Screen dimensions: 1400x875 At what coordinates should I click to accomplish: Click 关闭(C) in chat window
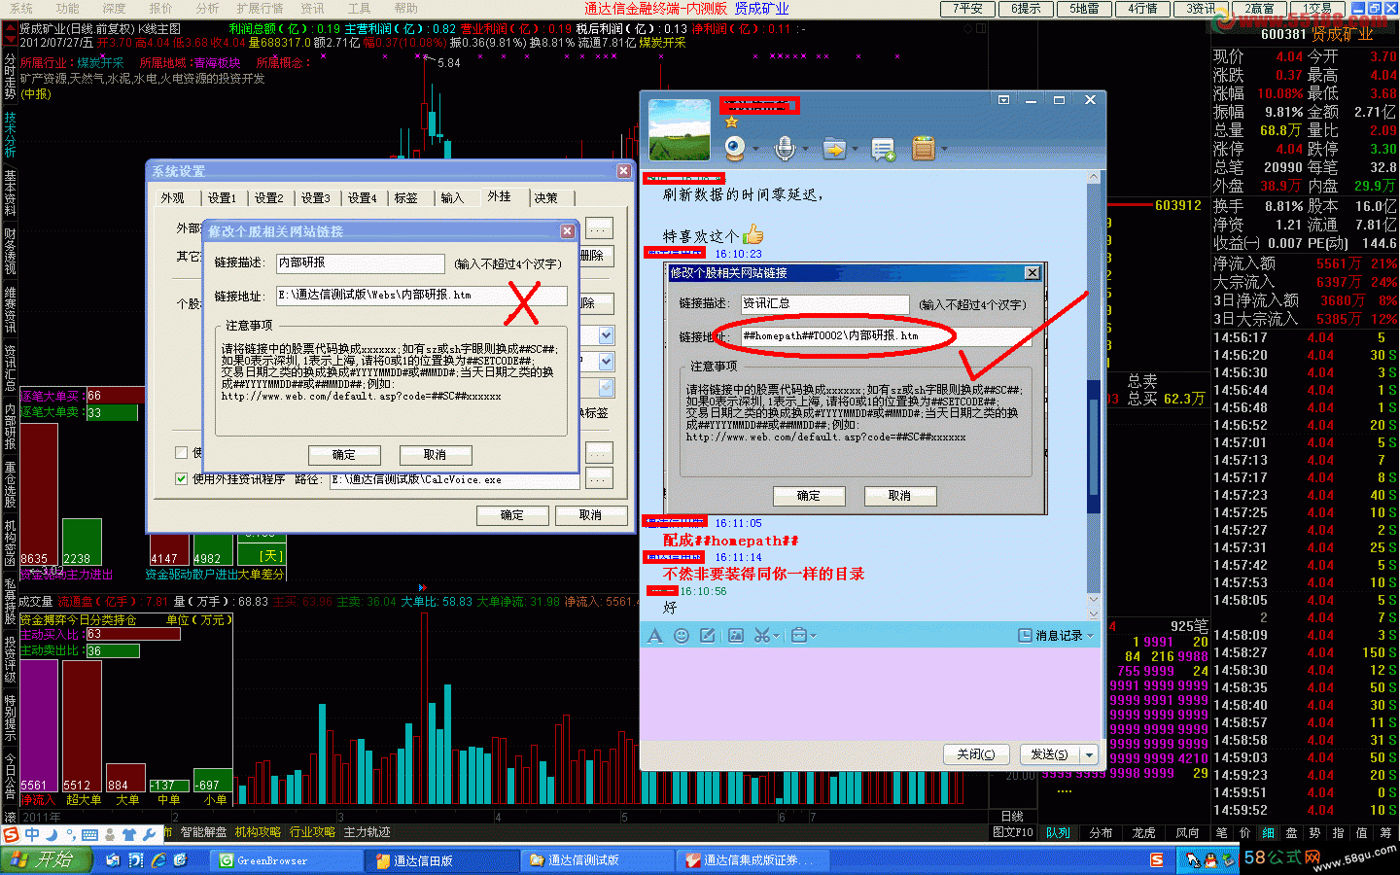976,754
